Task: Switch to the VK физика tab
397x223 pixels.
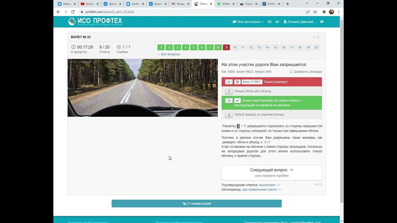Action: point(158,4)
